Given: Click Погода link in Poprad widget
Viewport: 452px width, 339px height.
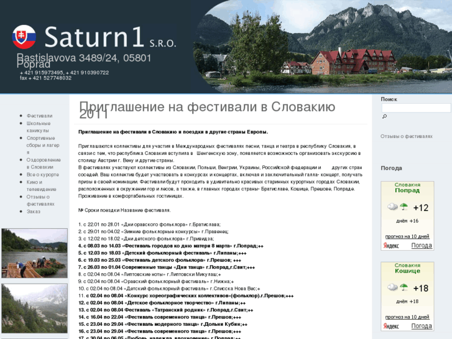Looking at the screenshot, I should point(422,246).
